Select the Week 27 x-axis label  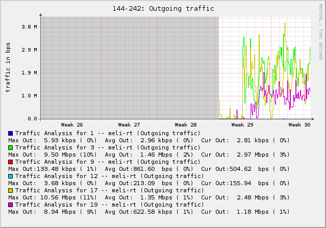coord(129,125)
